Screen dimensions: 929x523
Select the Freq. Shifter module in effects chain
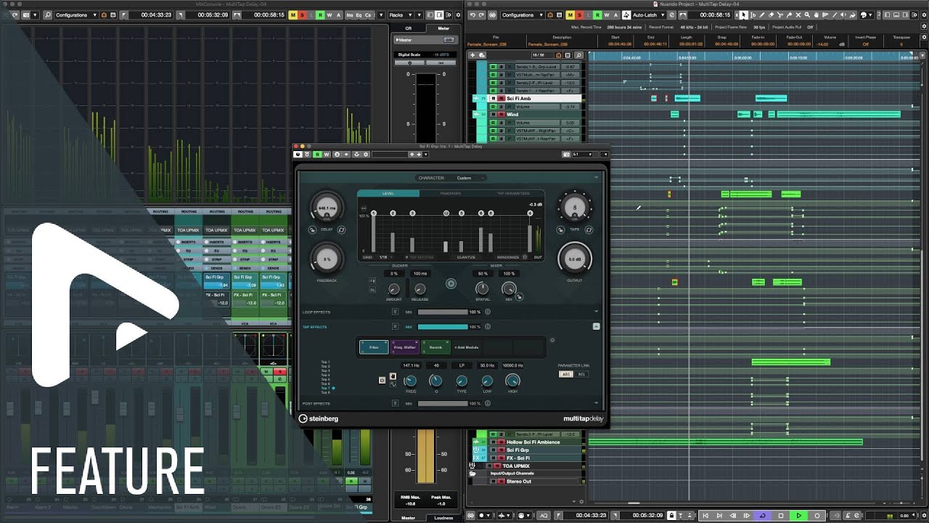pyautogui.click(x=405, y=347)
